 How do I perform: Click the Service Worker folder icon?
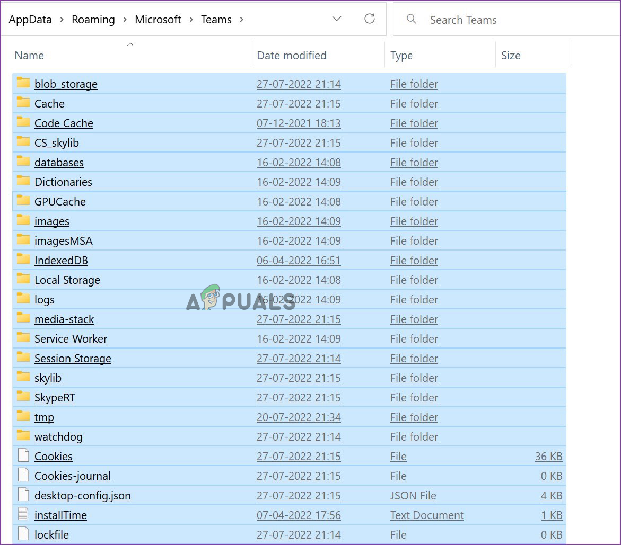tap(23, 338)
